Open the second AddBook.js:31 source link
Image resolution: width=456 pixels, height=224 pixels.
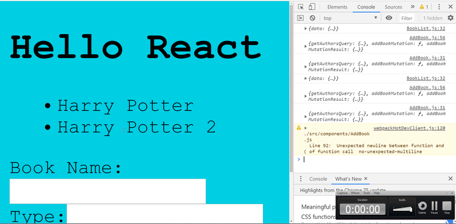(427, 108)
